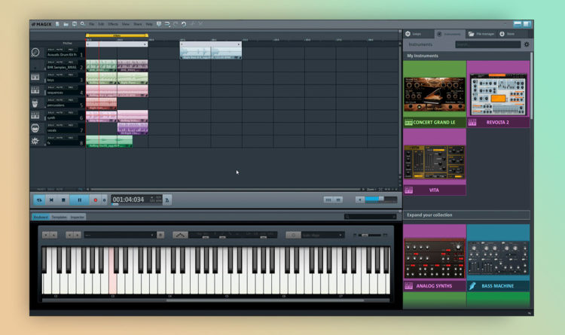Expand the first arrangement section marker dropdown arrow
Viewport: 565px width, 335px height.
(145, 44)
